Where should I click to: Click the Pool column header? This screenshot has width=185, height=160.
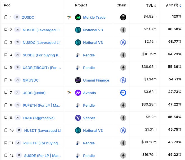(8, 5)
